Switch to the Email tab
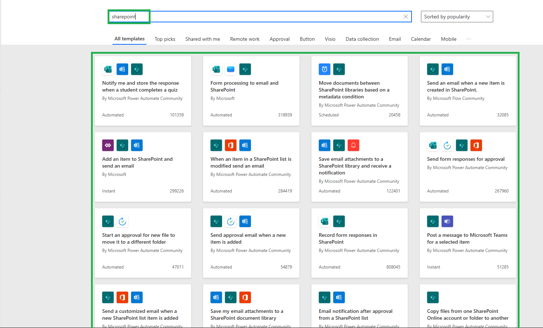The height and width of the screenshot is (328, 543). [395, 39]
